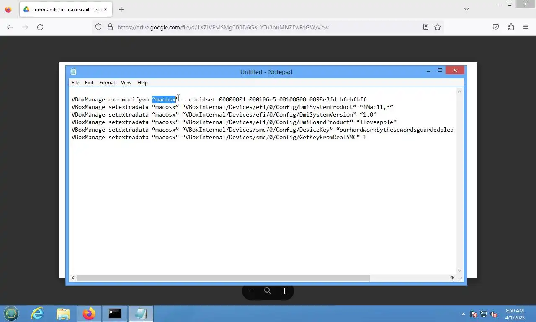The image size is (536, 322).
Task: Close the 'commands for macosx.txt' tab
Action: [x=106, y=9]
